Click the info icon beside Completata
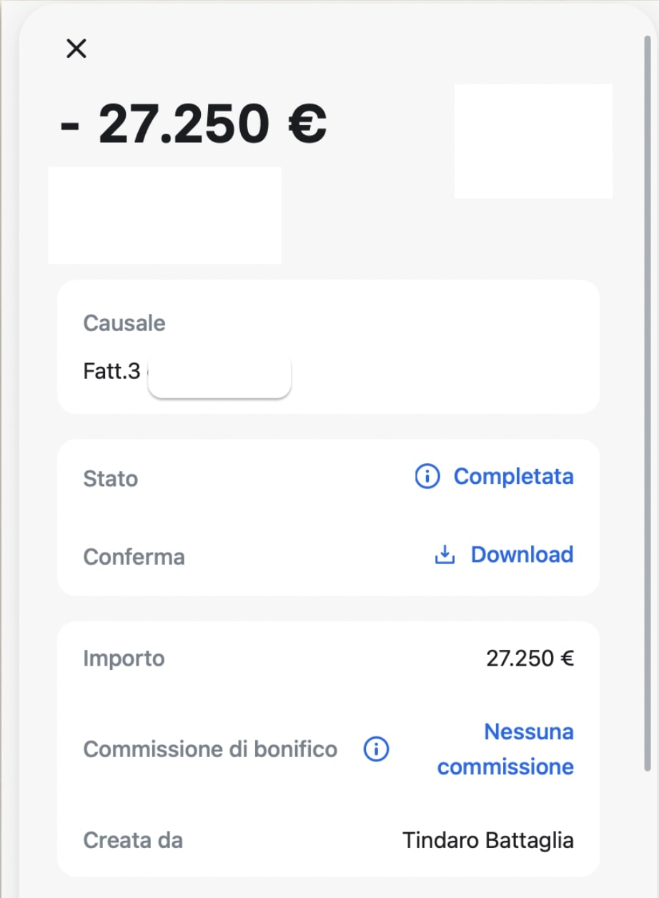Screen dimensions: 659x898 click(x=427, y=476)
